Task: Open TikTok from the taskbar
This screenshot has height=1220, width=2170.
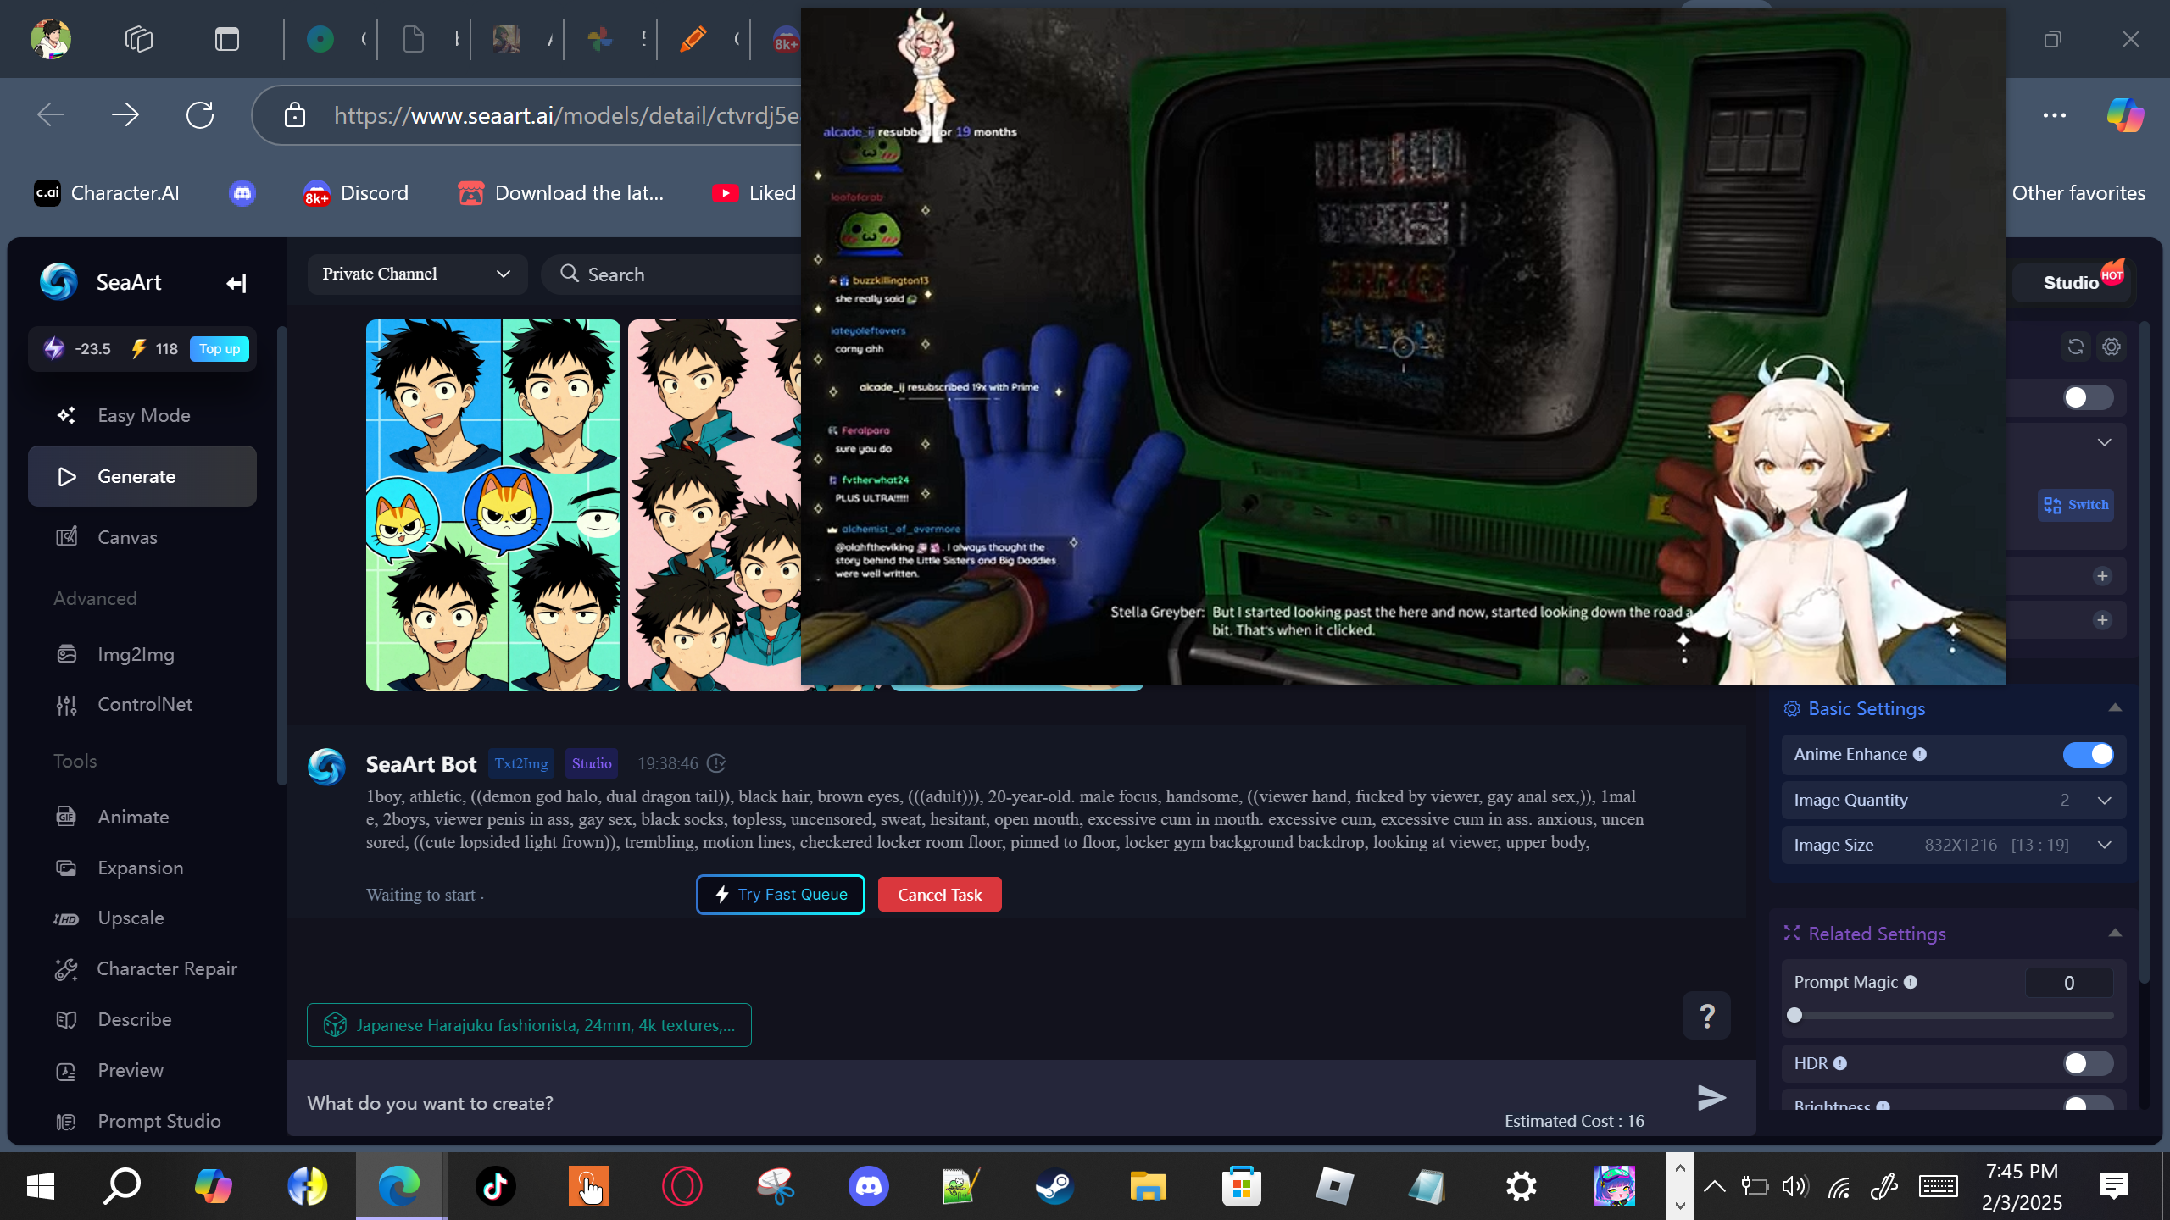Action: (495, 1186)
